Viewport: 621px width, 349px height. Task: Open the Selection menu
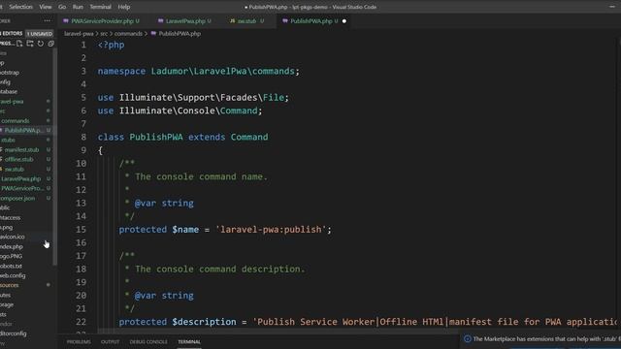point(20,7)
